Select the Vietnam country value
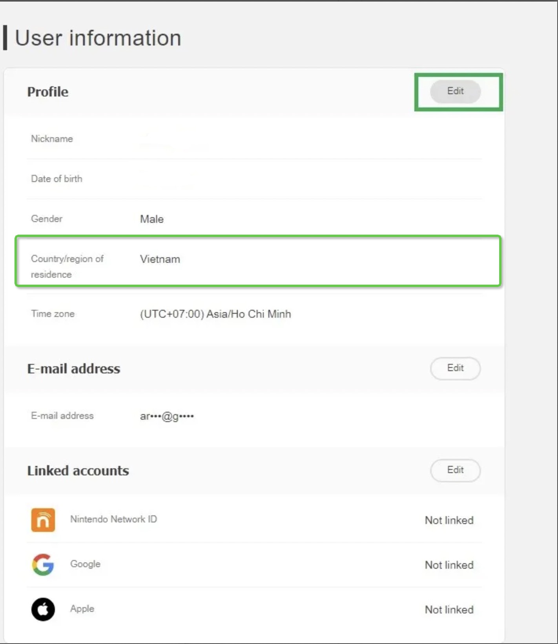The image size is (558, 644). pyautogui.click(x=160, y=259)
